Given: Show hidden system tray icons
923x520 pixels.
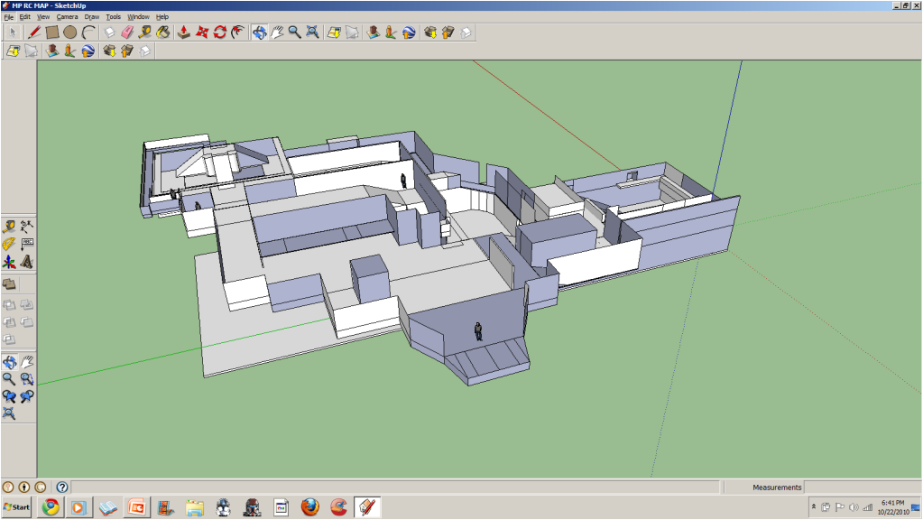Looking at the screenshot, I should [814, 507].
